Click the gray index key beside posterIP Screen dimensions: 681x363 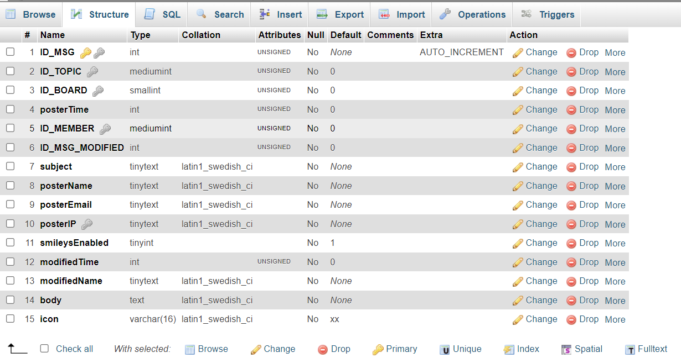(87, 224)
